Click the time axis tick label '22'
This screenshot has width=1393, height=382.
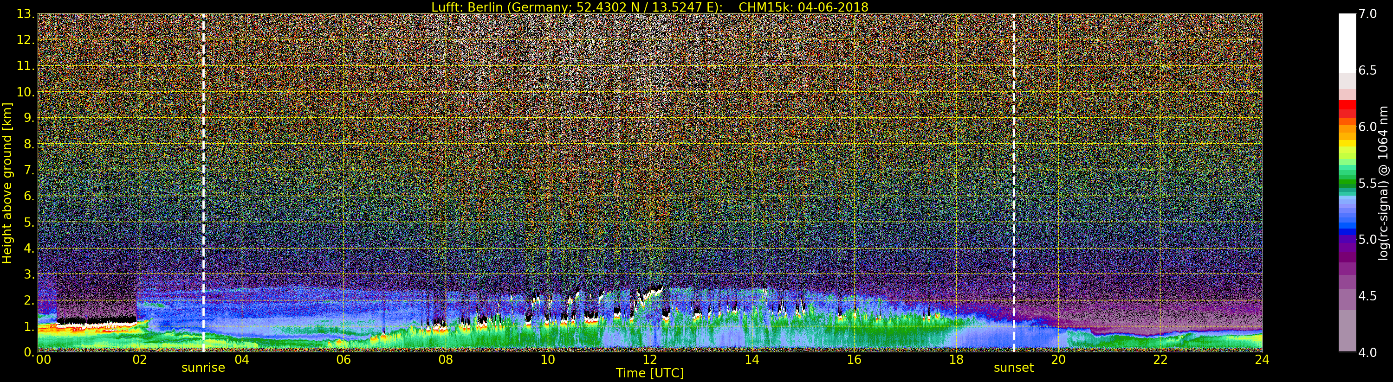pos(1160,360)
